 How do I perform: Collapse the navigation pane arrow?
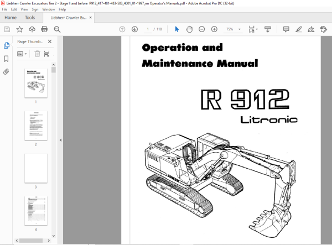[x=60, y=140]
